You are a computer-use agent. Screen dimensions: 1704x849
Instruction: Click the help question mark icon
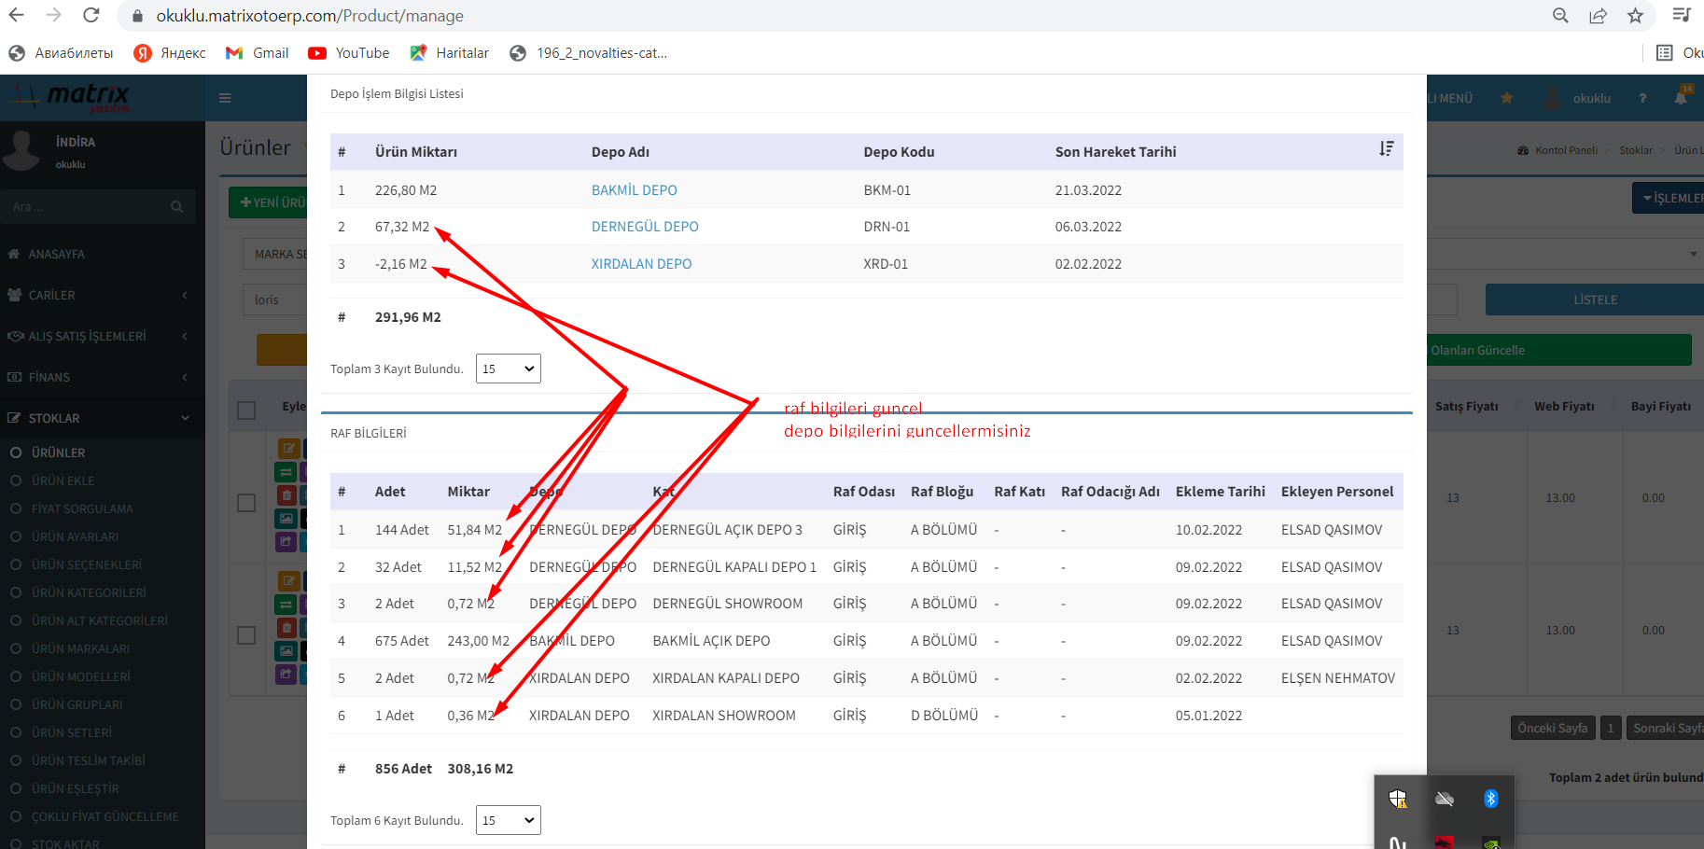coord(1642,98)
